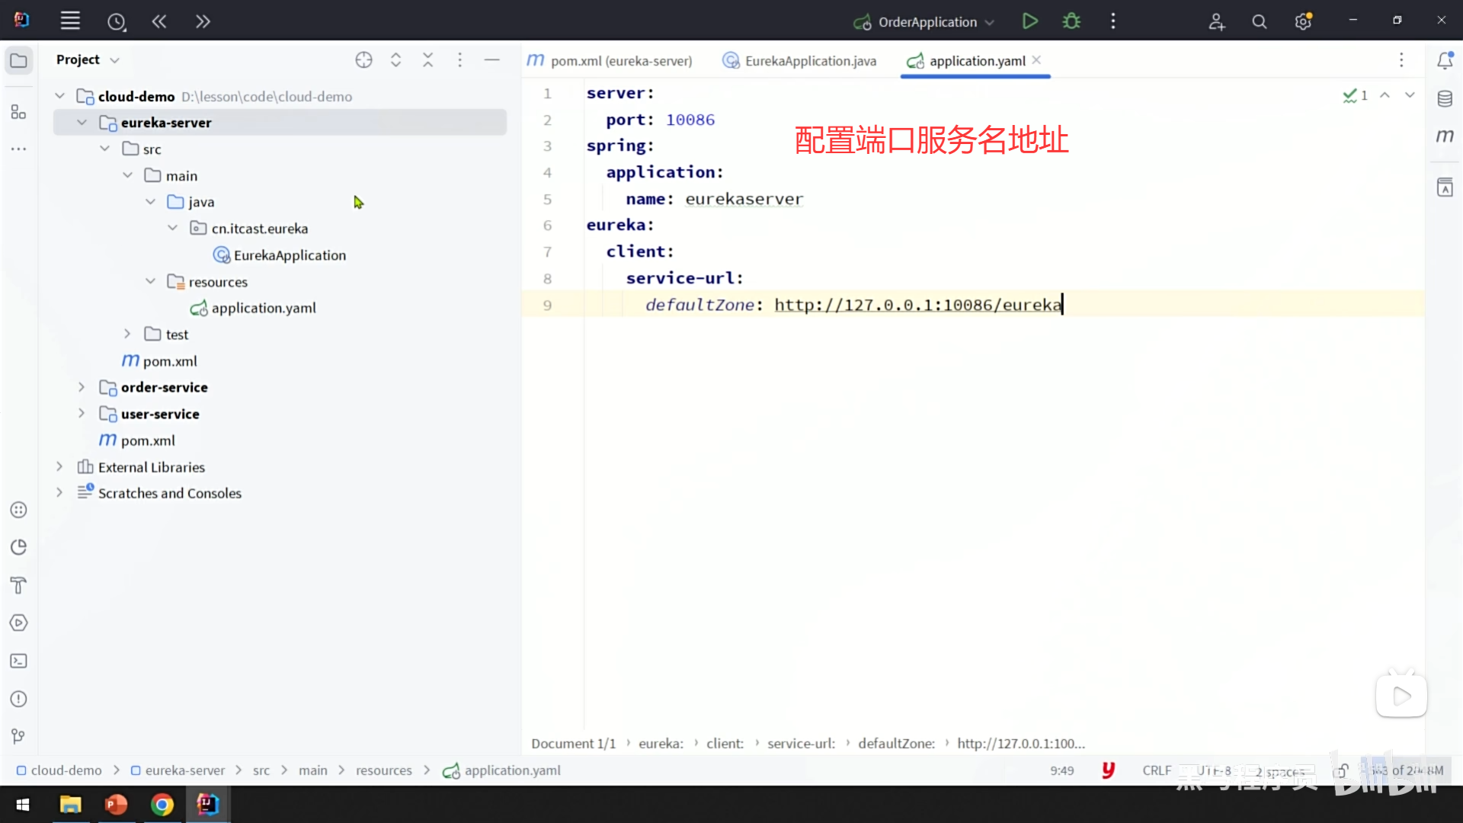Toggle the Project tool window folder icon
The width and height of the screenshot is (1463, 823).
(18, 60)
